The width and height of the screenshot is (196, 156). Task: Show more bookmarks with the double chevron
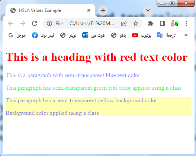pyautogui.click(x=186, y=35)
